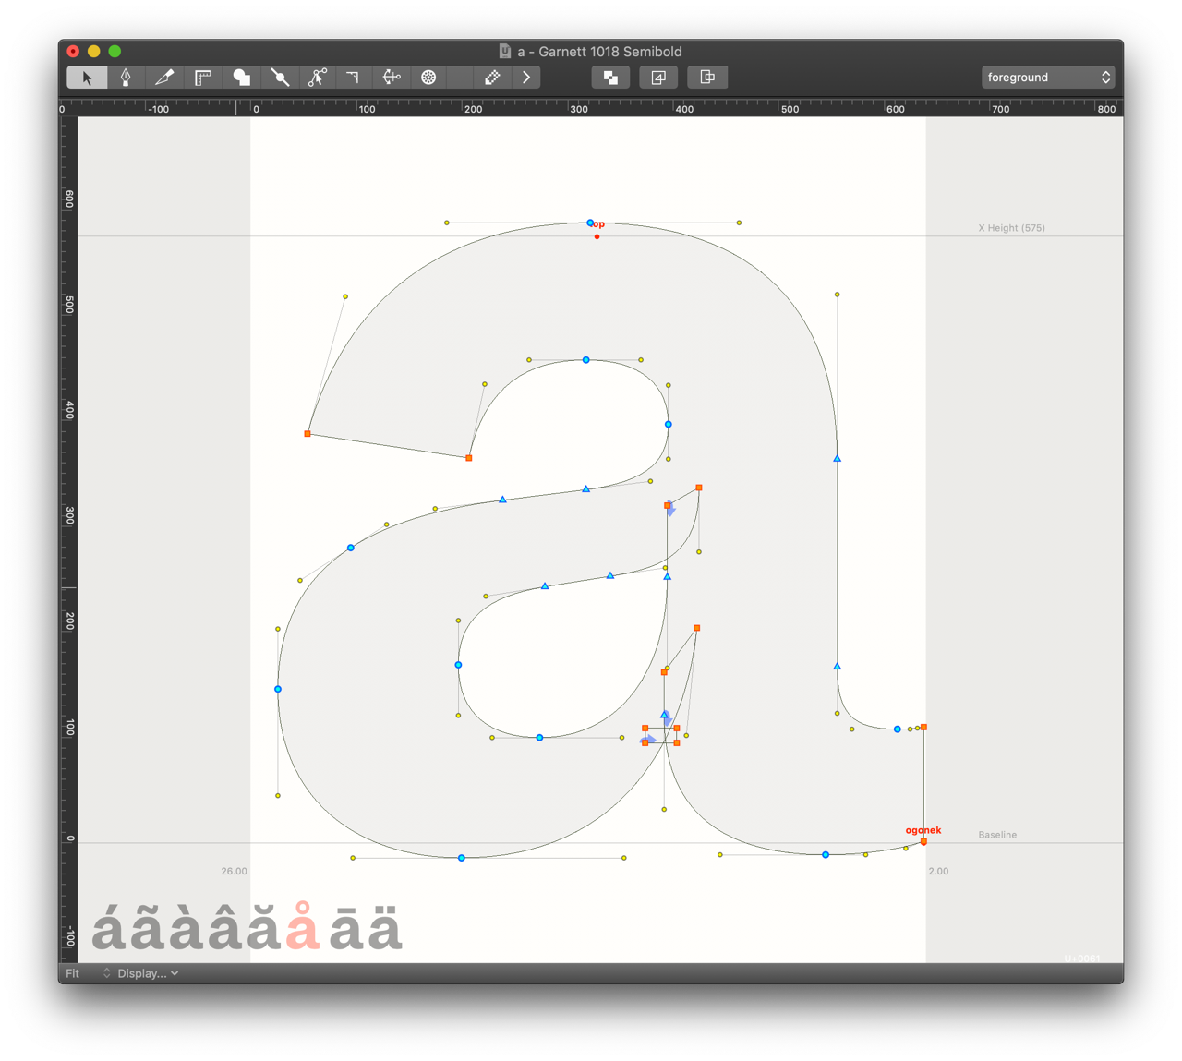Image resolution: width=1182 pixels, height=1061 pixels.
Task: Open the foreground layer dropdown
Action: coord(1047,78)
